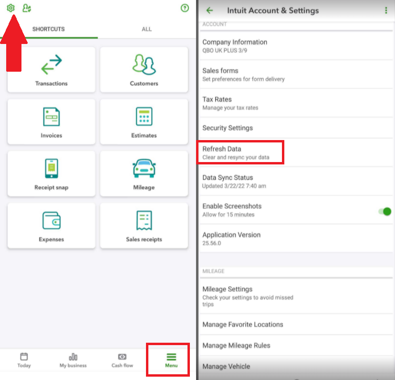The width and height of the screenshot is (395, 380).
Task: Open the help question mark icon
Action: [x=185, y=8]
